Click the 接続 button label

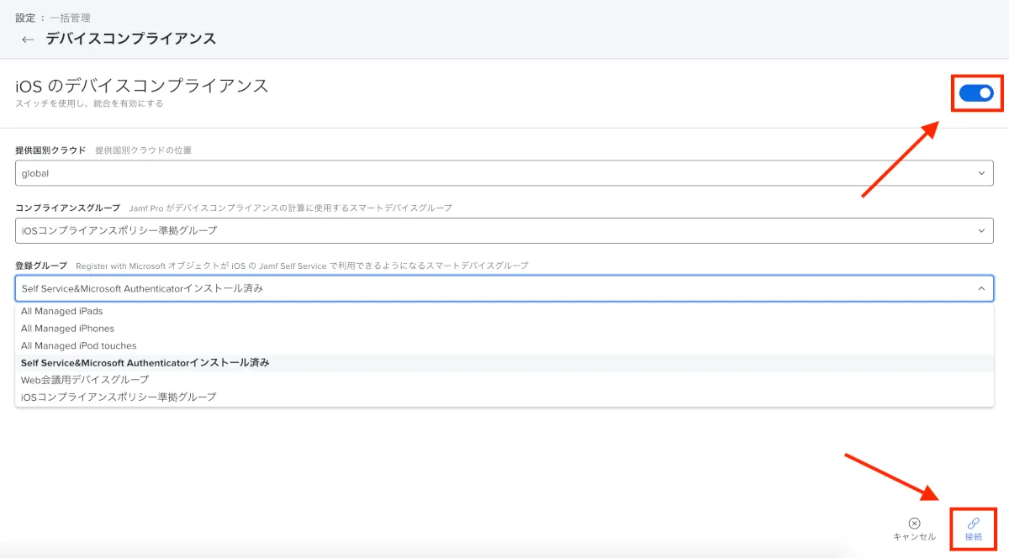pyautogui.click(x=974, y=537)
